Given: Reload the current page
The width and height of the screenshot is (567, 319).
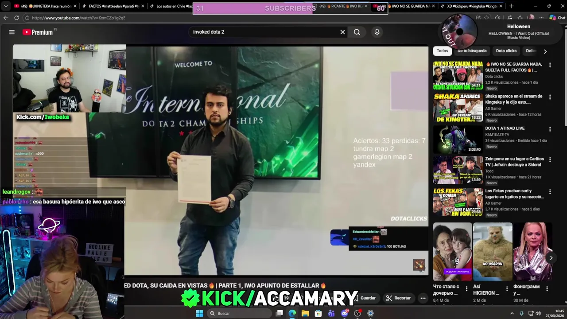Looking at the screenshot, I should tap(16, 18).
